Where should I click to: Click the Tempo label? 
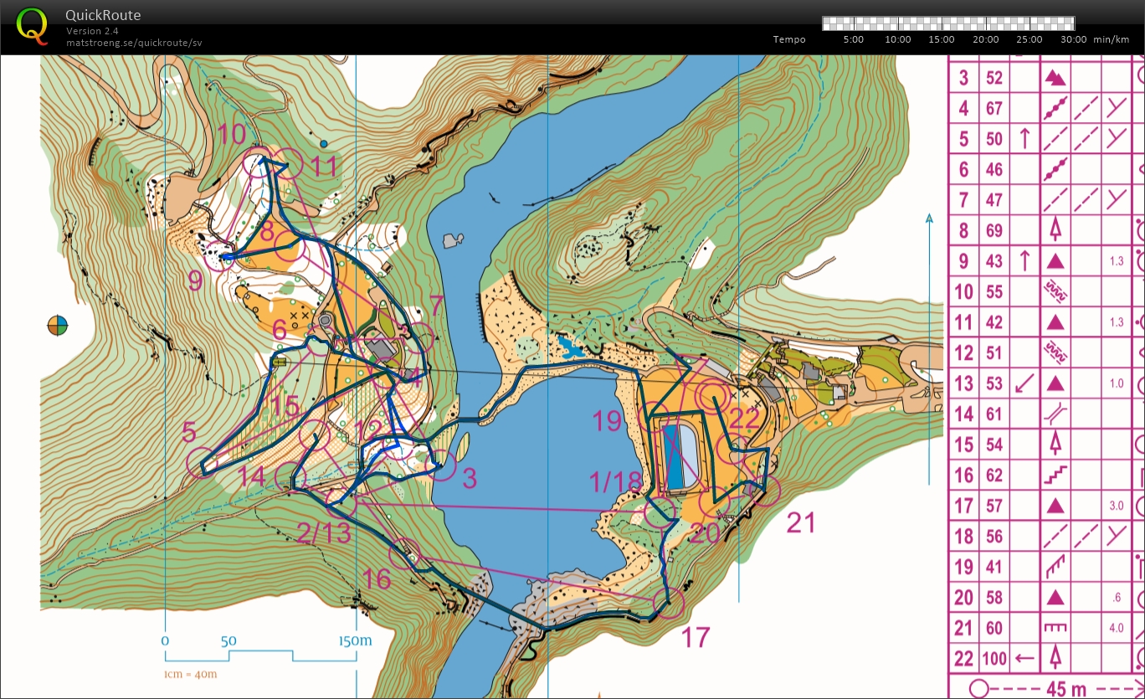coord(789,39)
